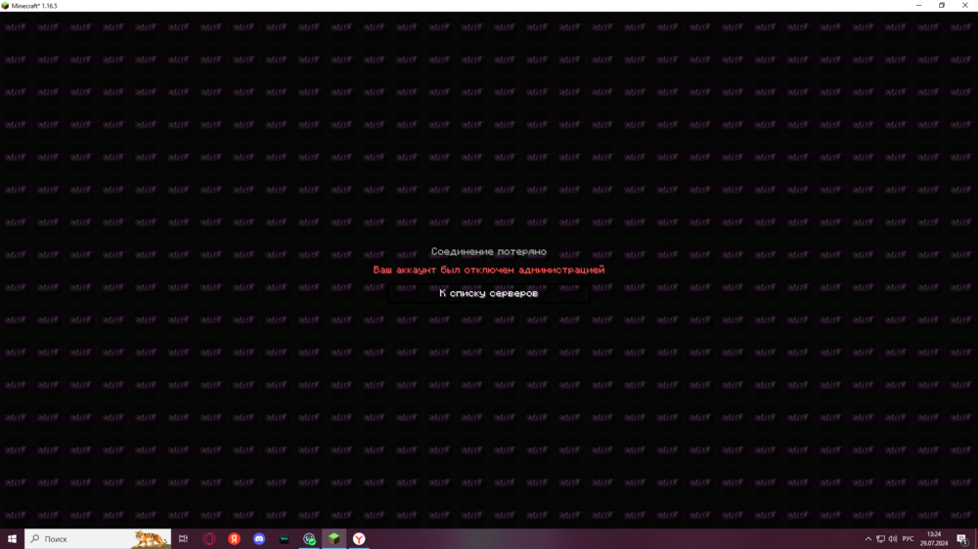Image resolution: width=978 pixels, height=549 pixels.
Task: Launch Opera GX from the taskbar
Action: coord(209,538)
